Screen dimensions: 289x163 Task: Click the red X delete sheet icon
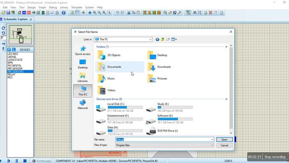point(210,13)
